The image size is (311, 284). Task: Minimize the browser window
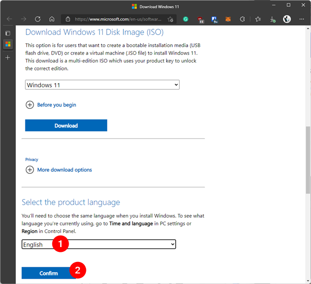pyautogui.click(x=274, y=5)
